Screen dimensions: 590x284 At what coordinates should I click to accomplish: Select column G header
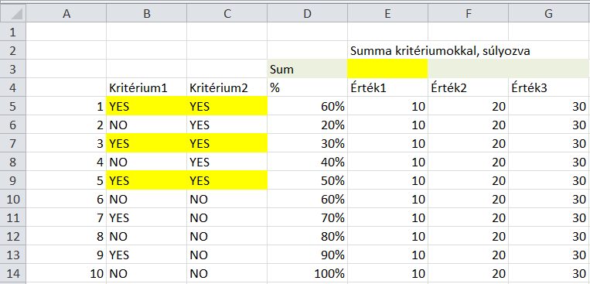549,14
